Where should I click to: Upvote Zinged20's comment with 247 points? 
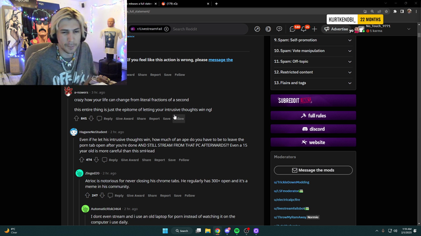click(x=87, y=195)
